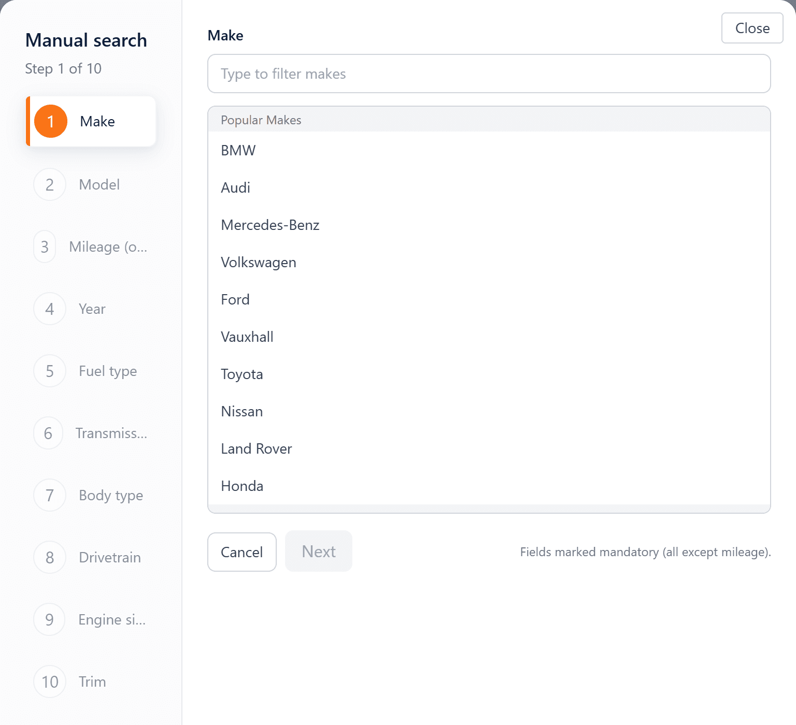The width and height of the screenshot is (796, 725).
Task: Select Mercedes-Benz as the make
Action: tap(489, 225)
